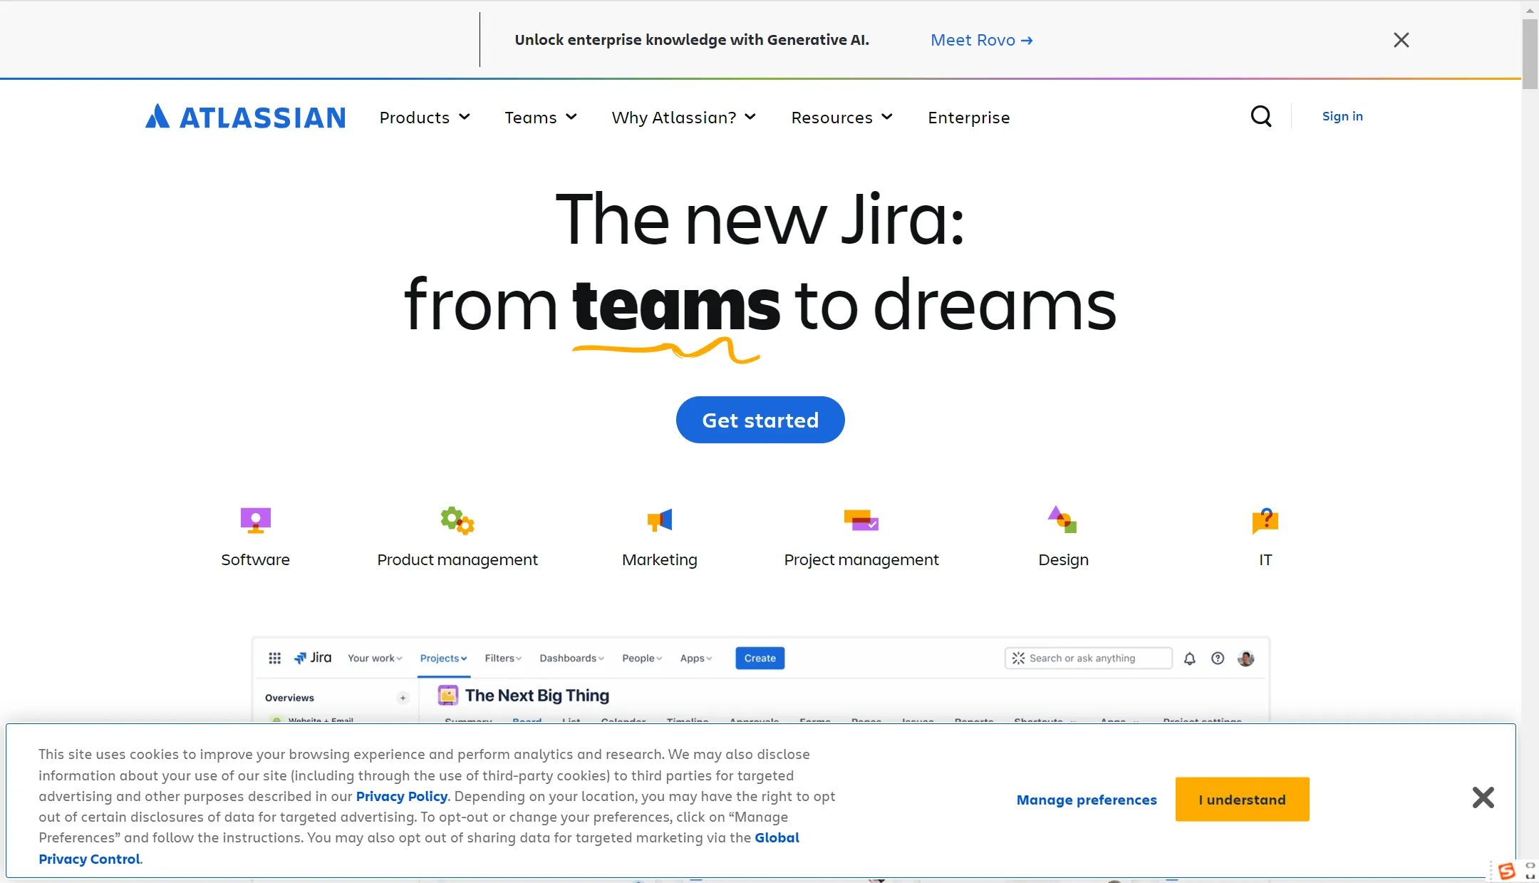This screenshot has width=1539, height=883.
Task: Click I understand cookie consent button
Action: (x=1242, y=798)
